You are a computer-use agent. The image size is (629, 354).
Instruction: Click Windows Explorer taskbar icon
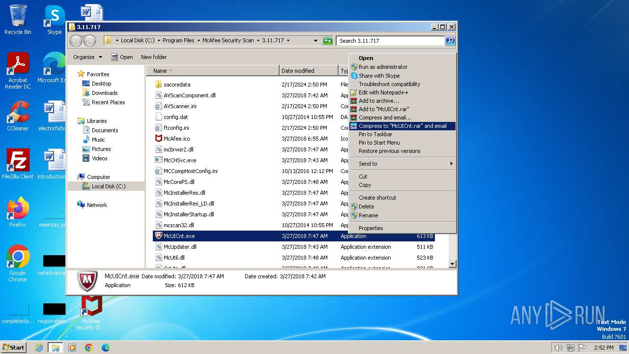point(55,348)
